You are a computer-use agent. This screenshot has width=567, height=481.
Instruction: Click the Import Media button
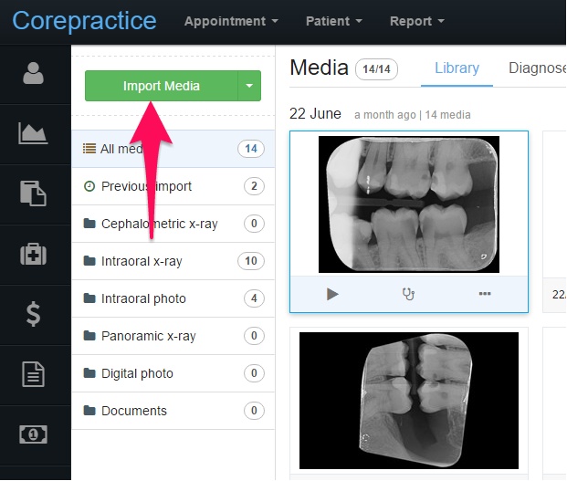pyautogui.click(x=162, y=86)
